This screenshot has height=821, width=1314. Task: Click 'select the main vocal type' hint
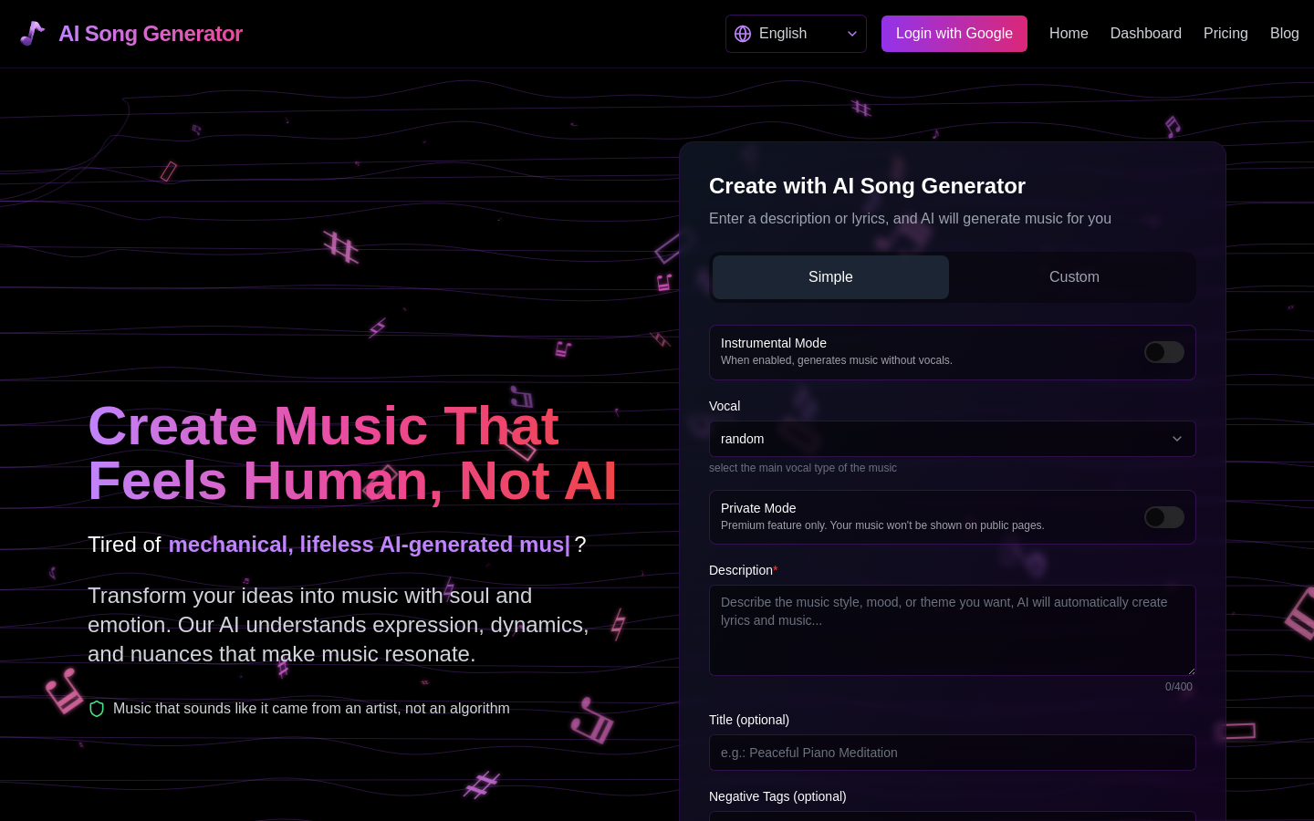803,468
